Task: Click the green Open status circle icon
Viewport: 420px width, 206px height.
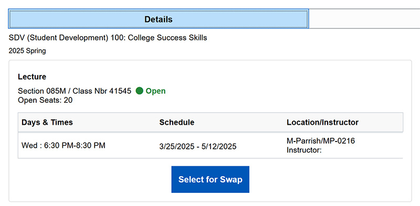Action: click(139, 91)
